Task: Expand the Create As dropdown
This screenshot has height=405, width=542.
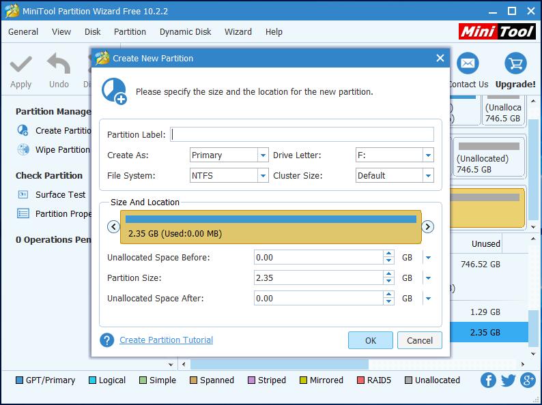Action: [263, 155]
